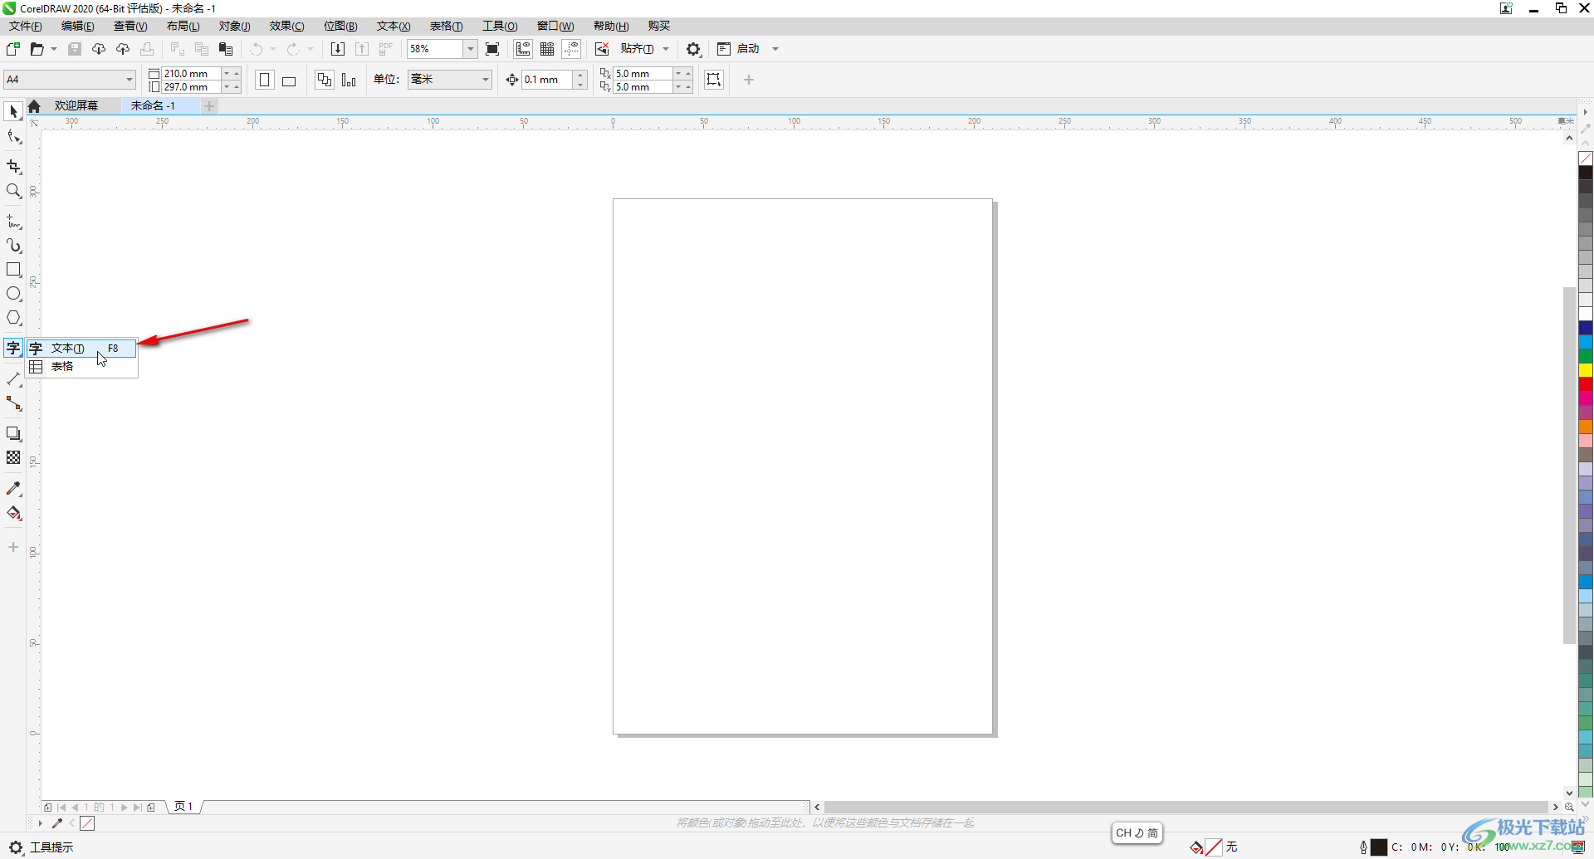
Task: Select the Freehand curve tool
Action: pyautogui.click(x=13, y=222)
